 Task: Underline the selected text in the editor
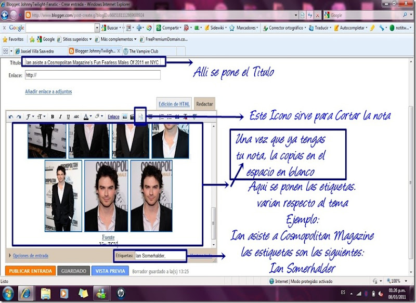(x=68, y=116)
